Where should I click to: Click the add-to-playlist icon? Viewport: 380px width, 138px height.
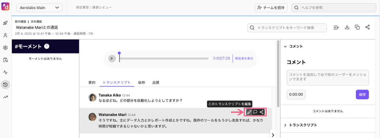(x=336, y=27)
